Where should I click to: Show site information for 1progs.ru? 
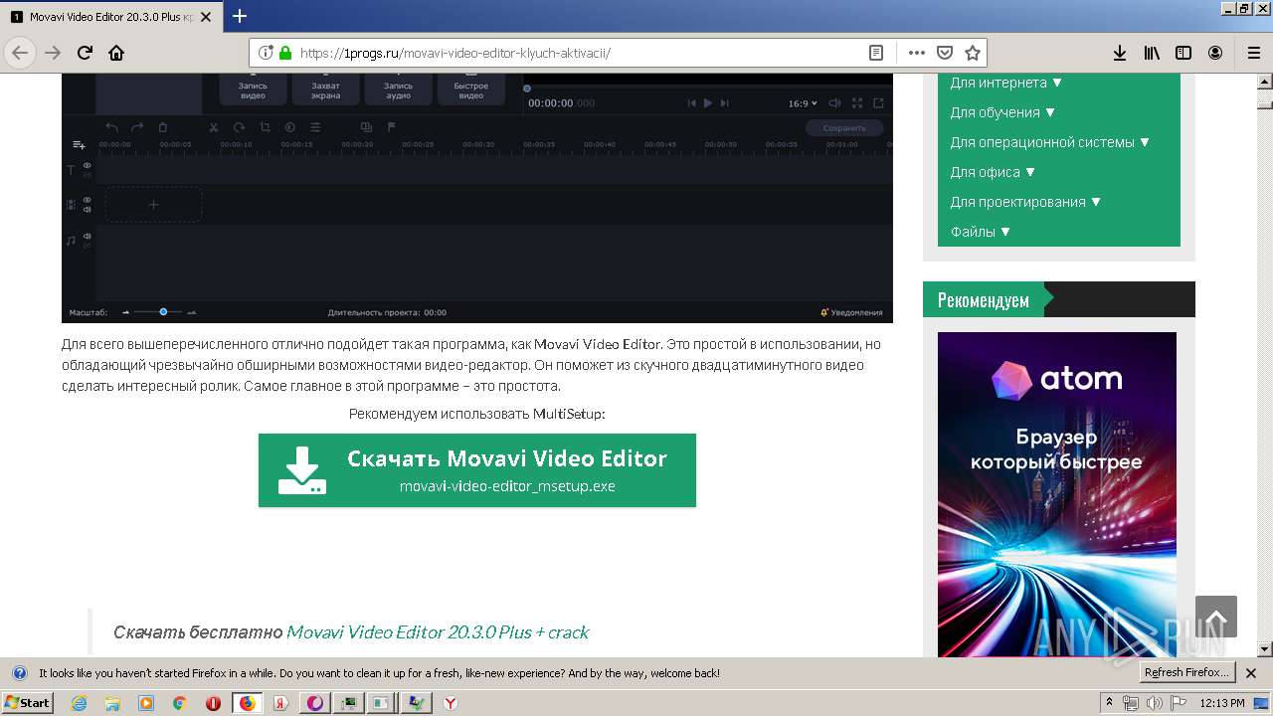click(x=266, y=53)
